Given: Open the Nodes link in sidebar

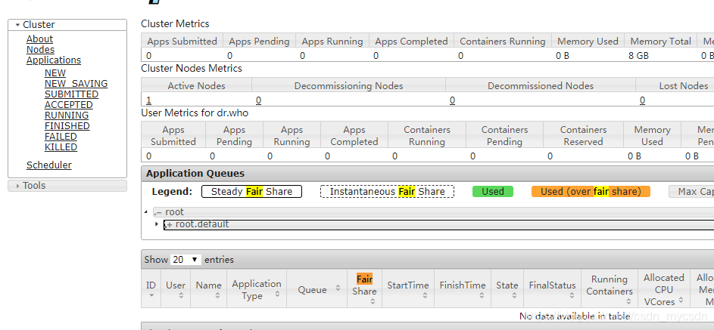Looking at the screenshot, I should click(x=41, y=50).
